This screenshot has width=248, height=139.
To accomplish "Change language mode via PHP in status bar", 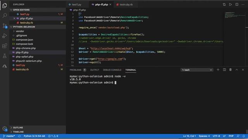I will pyautogui.click(x=231, y=136).
